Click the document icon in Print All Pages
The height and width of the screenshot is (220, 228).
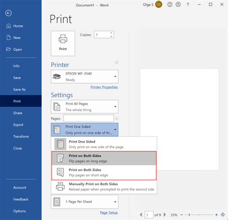(x=57, y=107)
